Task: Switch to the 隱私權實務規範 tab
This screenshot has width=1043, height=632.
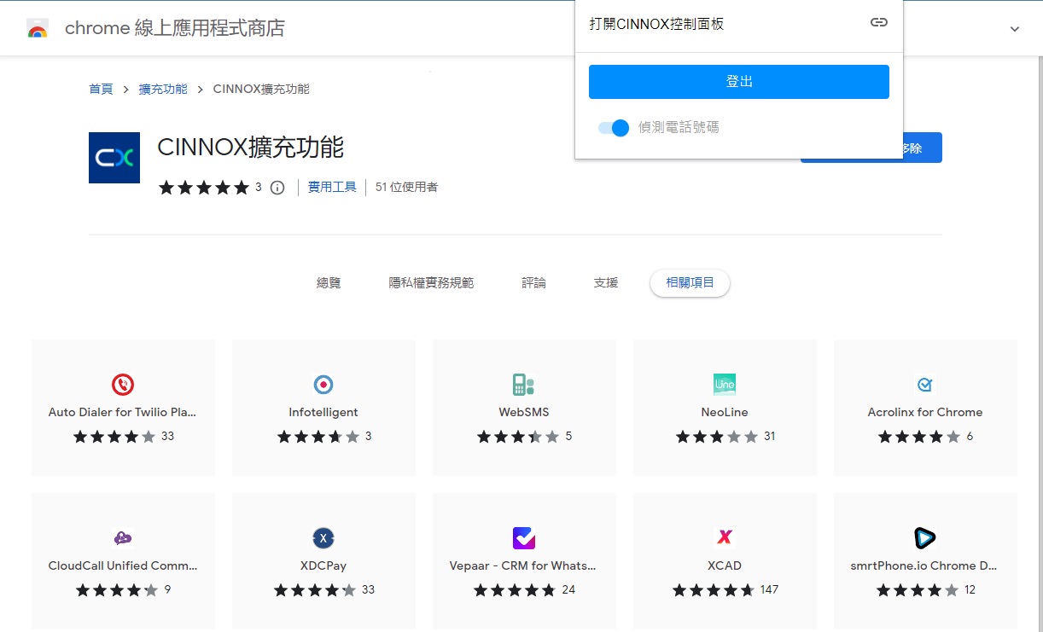Action: 431,282
